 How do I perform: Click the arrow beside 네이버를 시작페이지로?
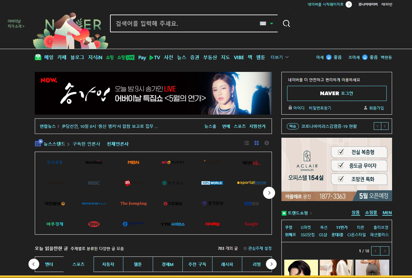(349, 4)
